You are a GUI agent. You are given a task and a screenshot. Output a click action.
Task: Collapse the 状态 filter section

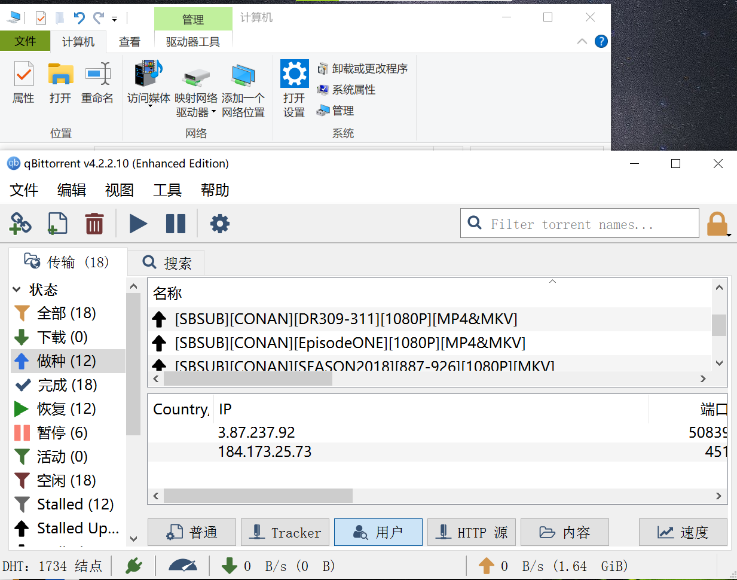[x=17, y=290]
